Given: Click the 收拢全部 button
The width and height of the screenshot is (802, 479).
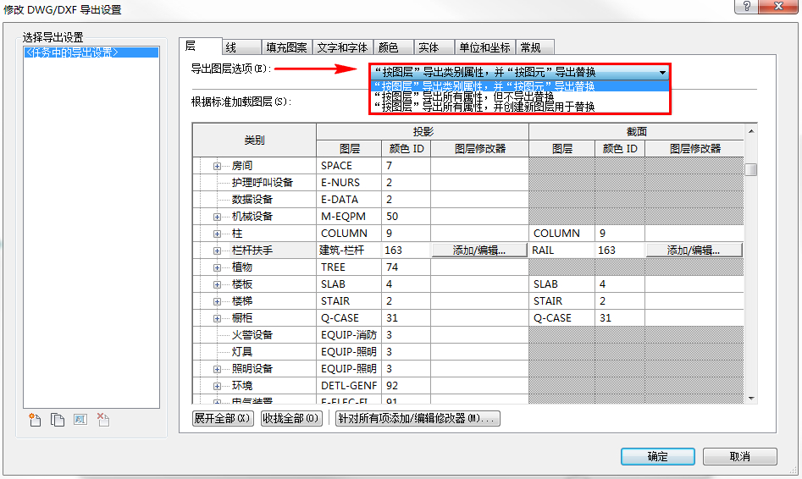Looking at the screenshot, I should click(x=290, y=418).
